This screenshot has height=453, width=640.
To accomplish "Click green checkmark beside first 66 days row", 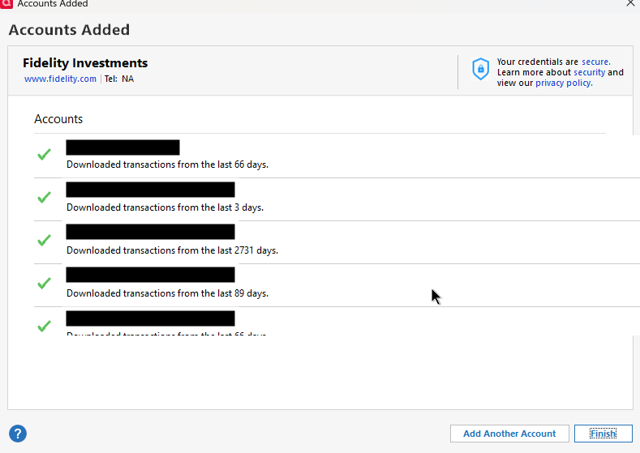I will point(44,155).
